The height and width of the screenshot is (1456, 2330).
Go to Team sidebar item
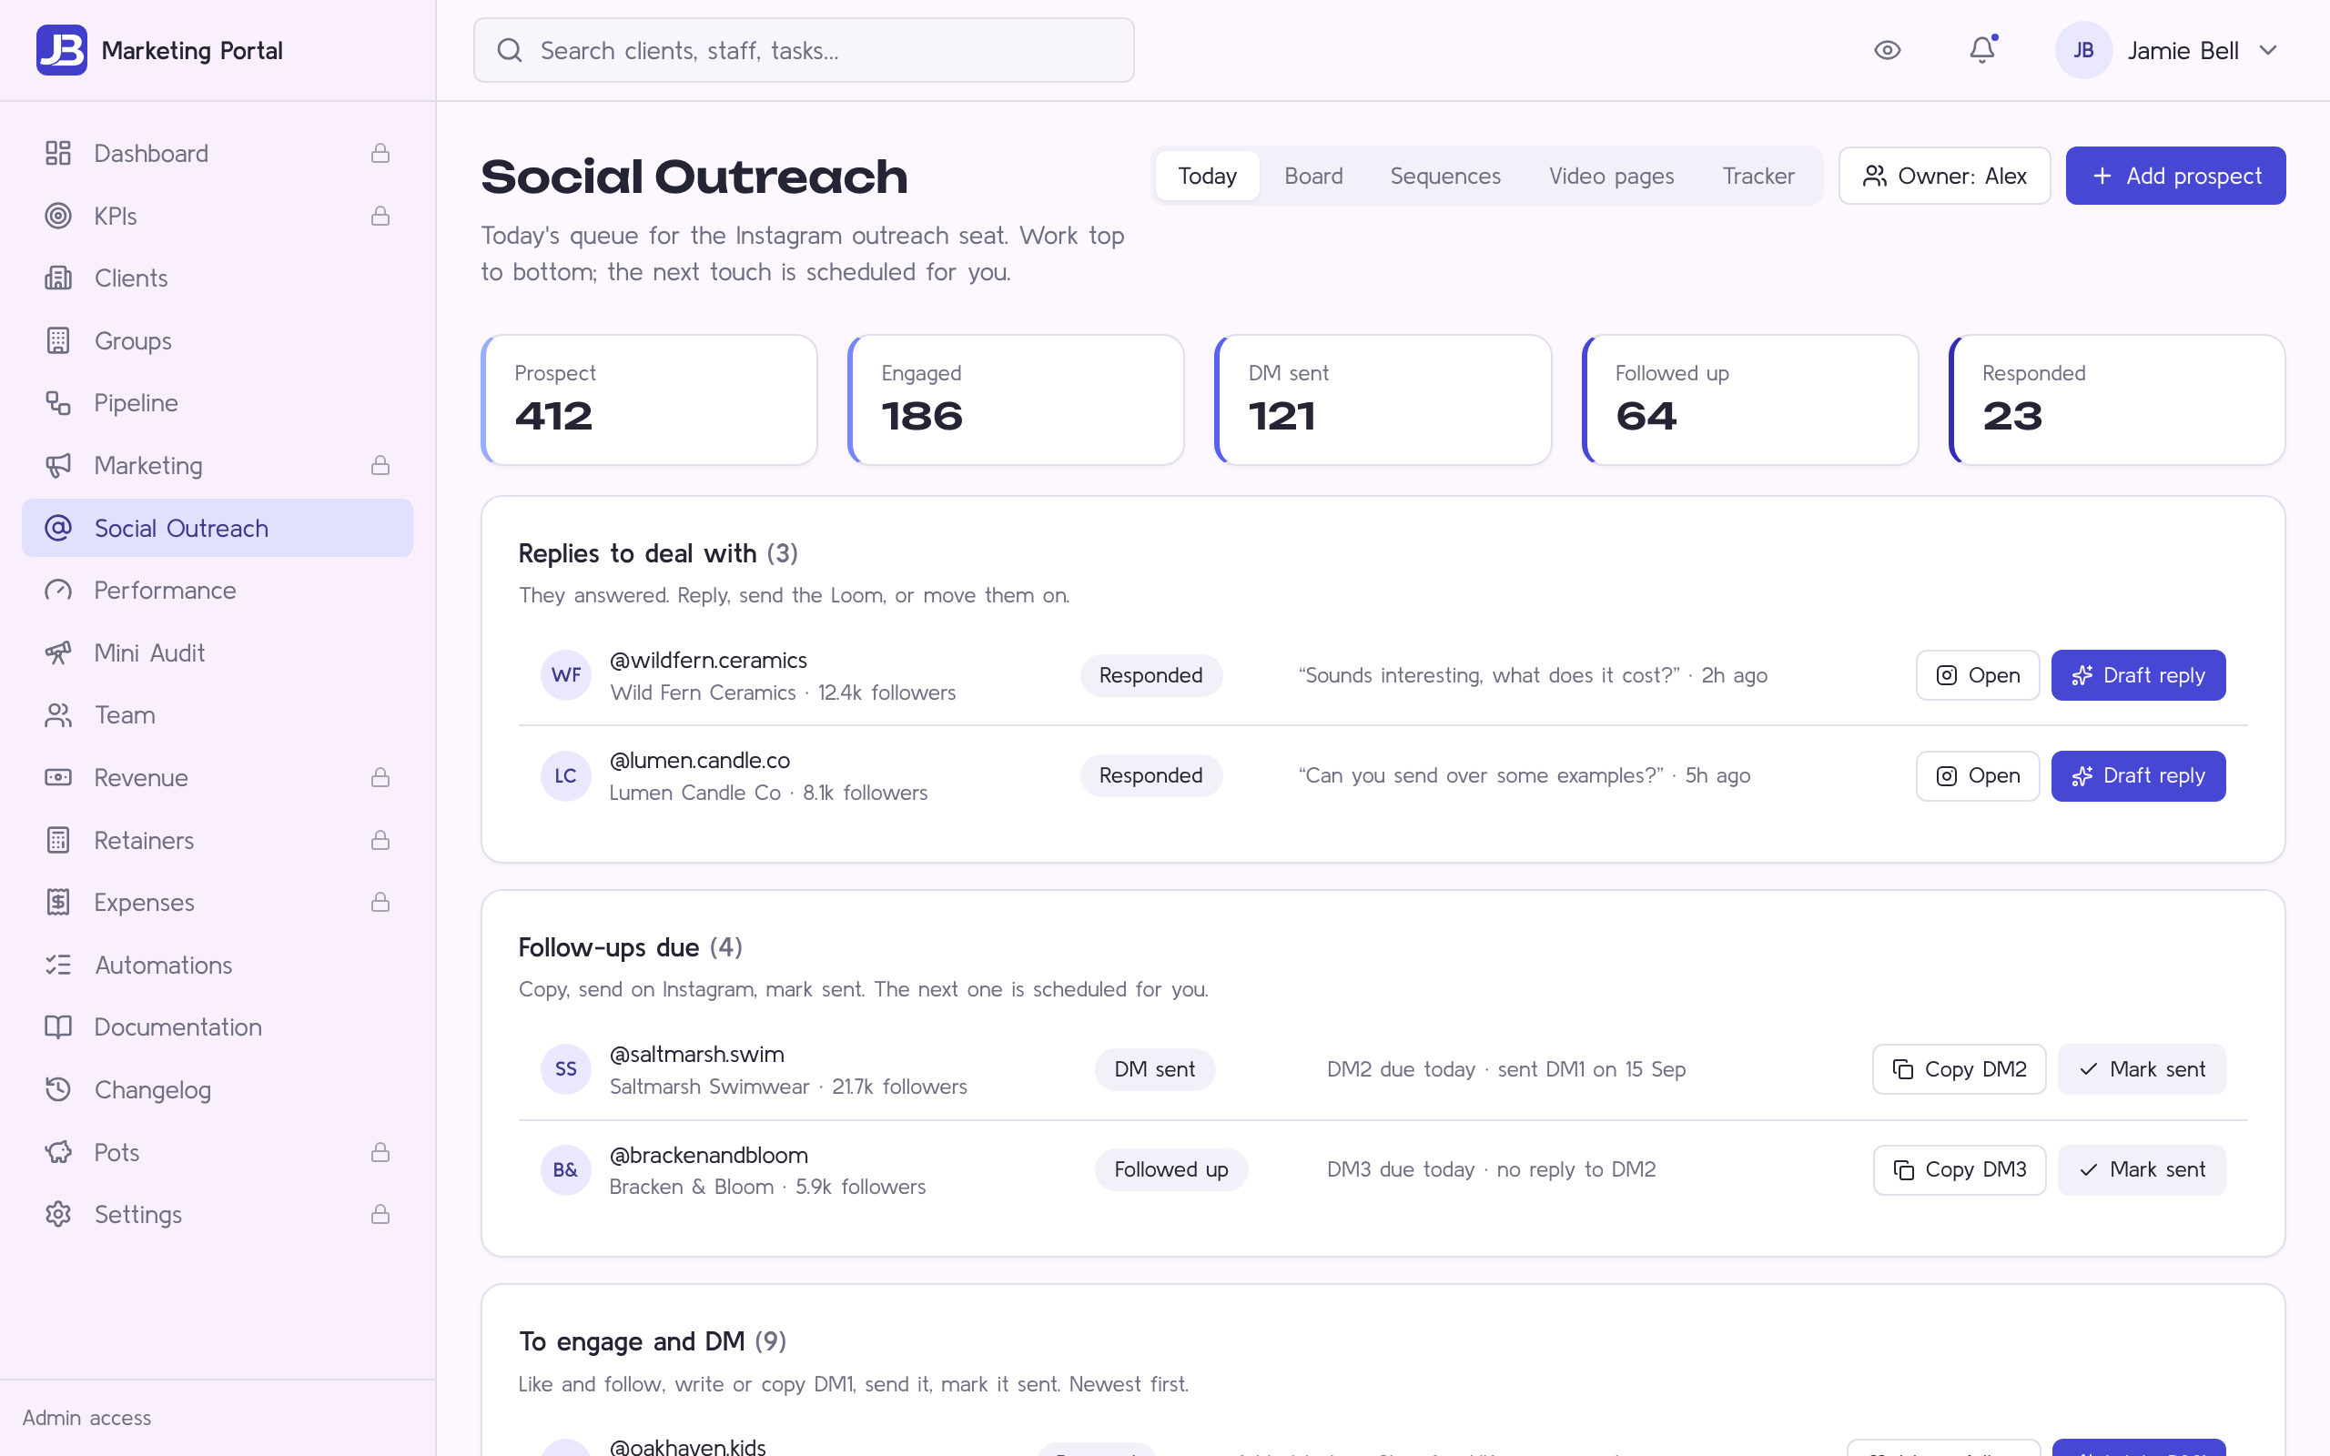(218, 714)
